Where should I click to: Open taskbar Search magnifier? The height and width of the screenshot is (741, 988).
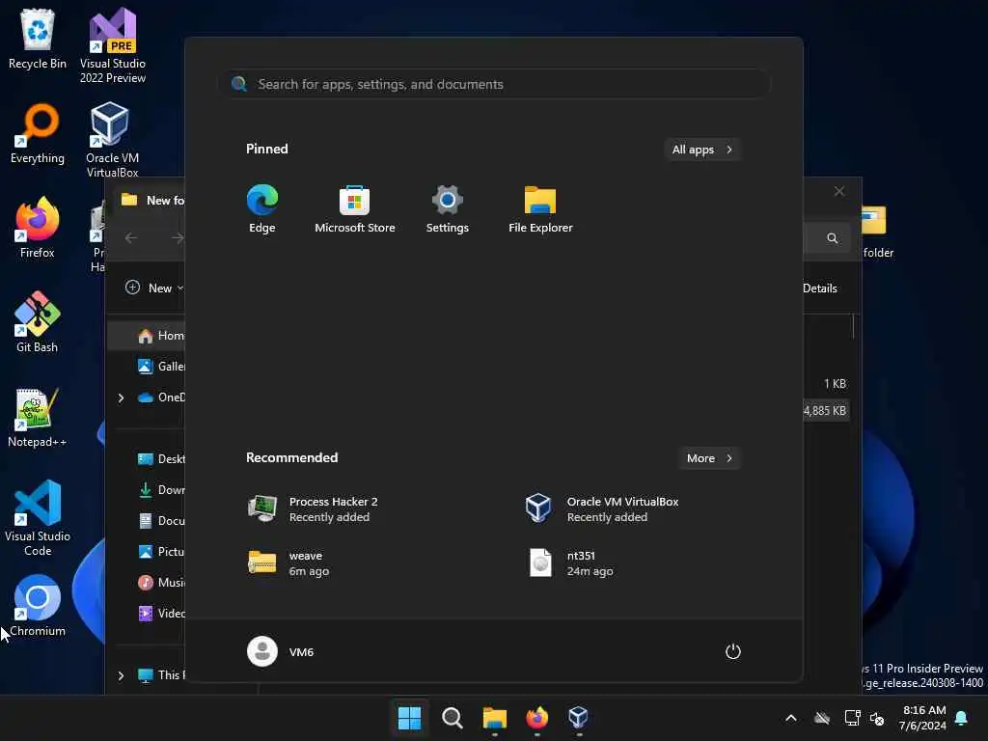pos(452,717)
